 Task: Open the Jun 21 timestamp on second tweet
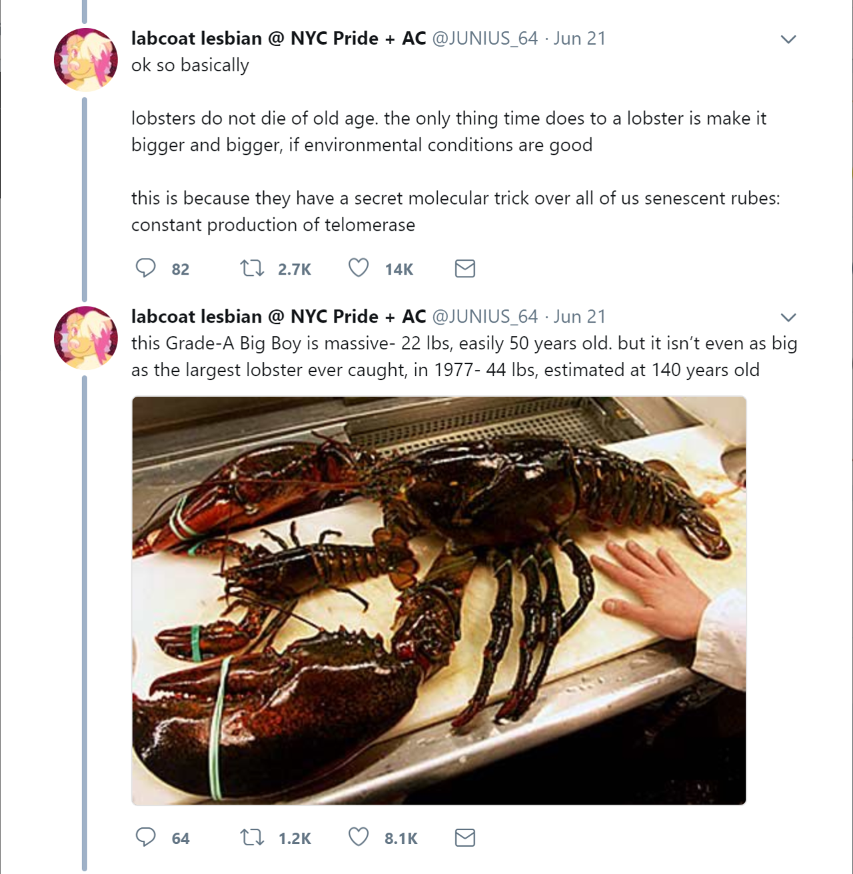pyautogui.click(x=579, y=317)
